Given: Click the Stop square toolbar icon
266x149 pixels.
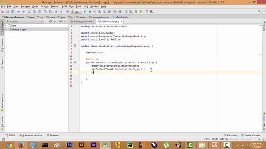Looking at the screenshot, I should click(x=109, y=12).
